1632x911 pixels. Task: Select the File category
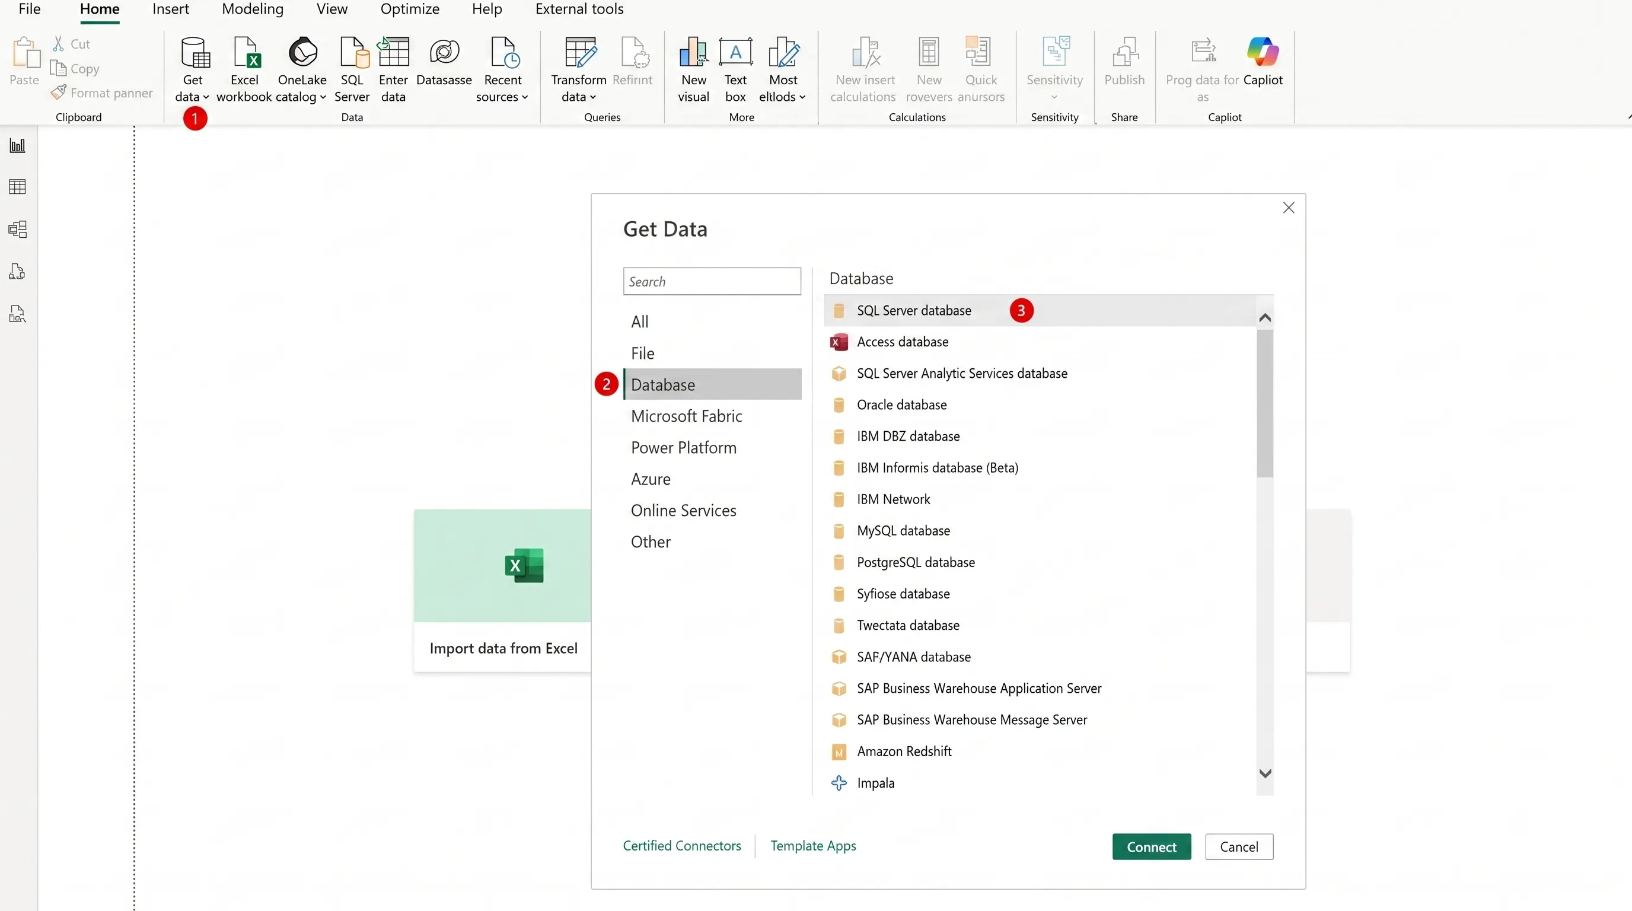pos(713,353)
